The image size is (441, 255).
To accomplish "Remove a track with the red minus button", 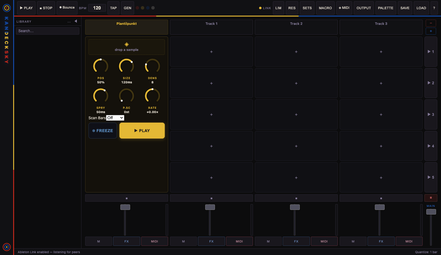I will point(431,23).
